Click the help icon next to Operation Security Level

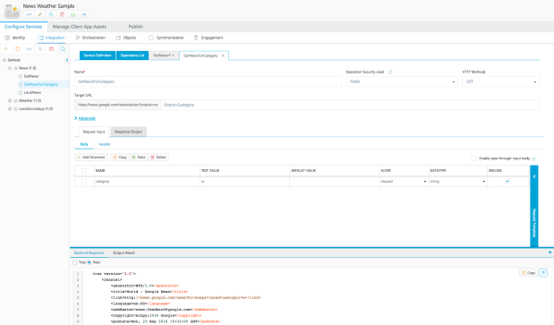(390, 72)
